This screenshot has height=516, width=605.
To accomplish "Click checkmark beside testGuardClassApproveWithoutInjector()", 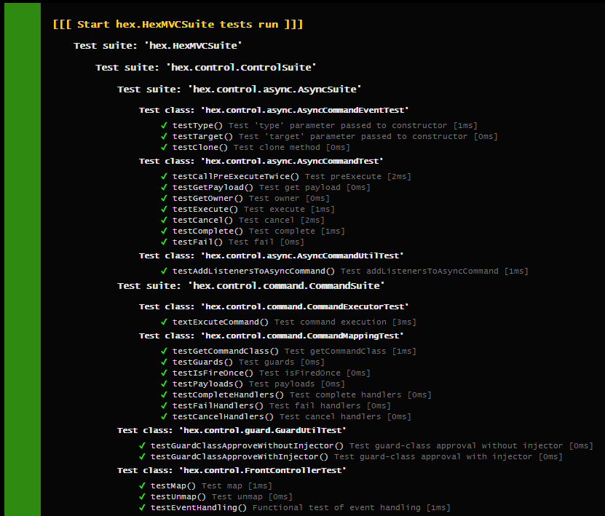I will click(x=143, y=445).
